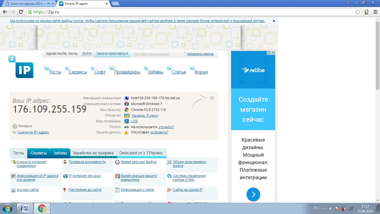Click the История clock icon
Viewport: 380px width, 214px height.
(15, 126)
